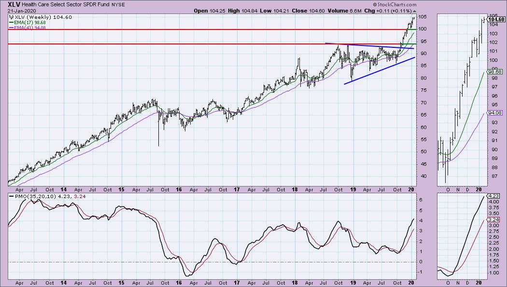
Task: Click the Chg +0.11 (+0.11%) value
Action: (388, 11)
